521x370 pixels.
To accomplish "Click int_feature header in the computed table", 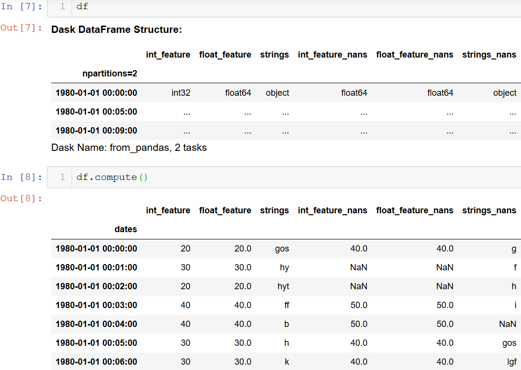I will [168, 210].
